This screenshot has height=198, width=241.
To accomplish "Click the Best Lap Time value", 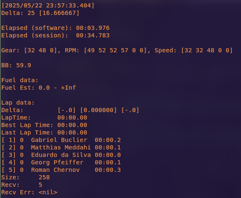I will pos(72,125).
